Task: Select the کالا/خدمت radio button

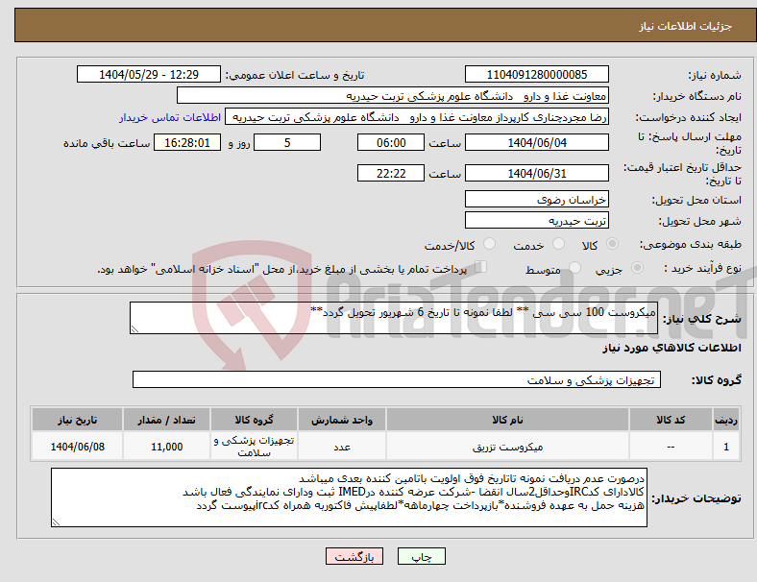Action: pyautogui.click(x=490, y=244)
